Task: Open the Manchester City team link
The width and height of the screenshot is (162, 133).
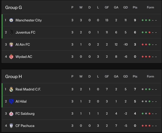Action: coord(29,20)
